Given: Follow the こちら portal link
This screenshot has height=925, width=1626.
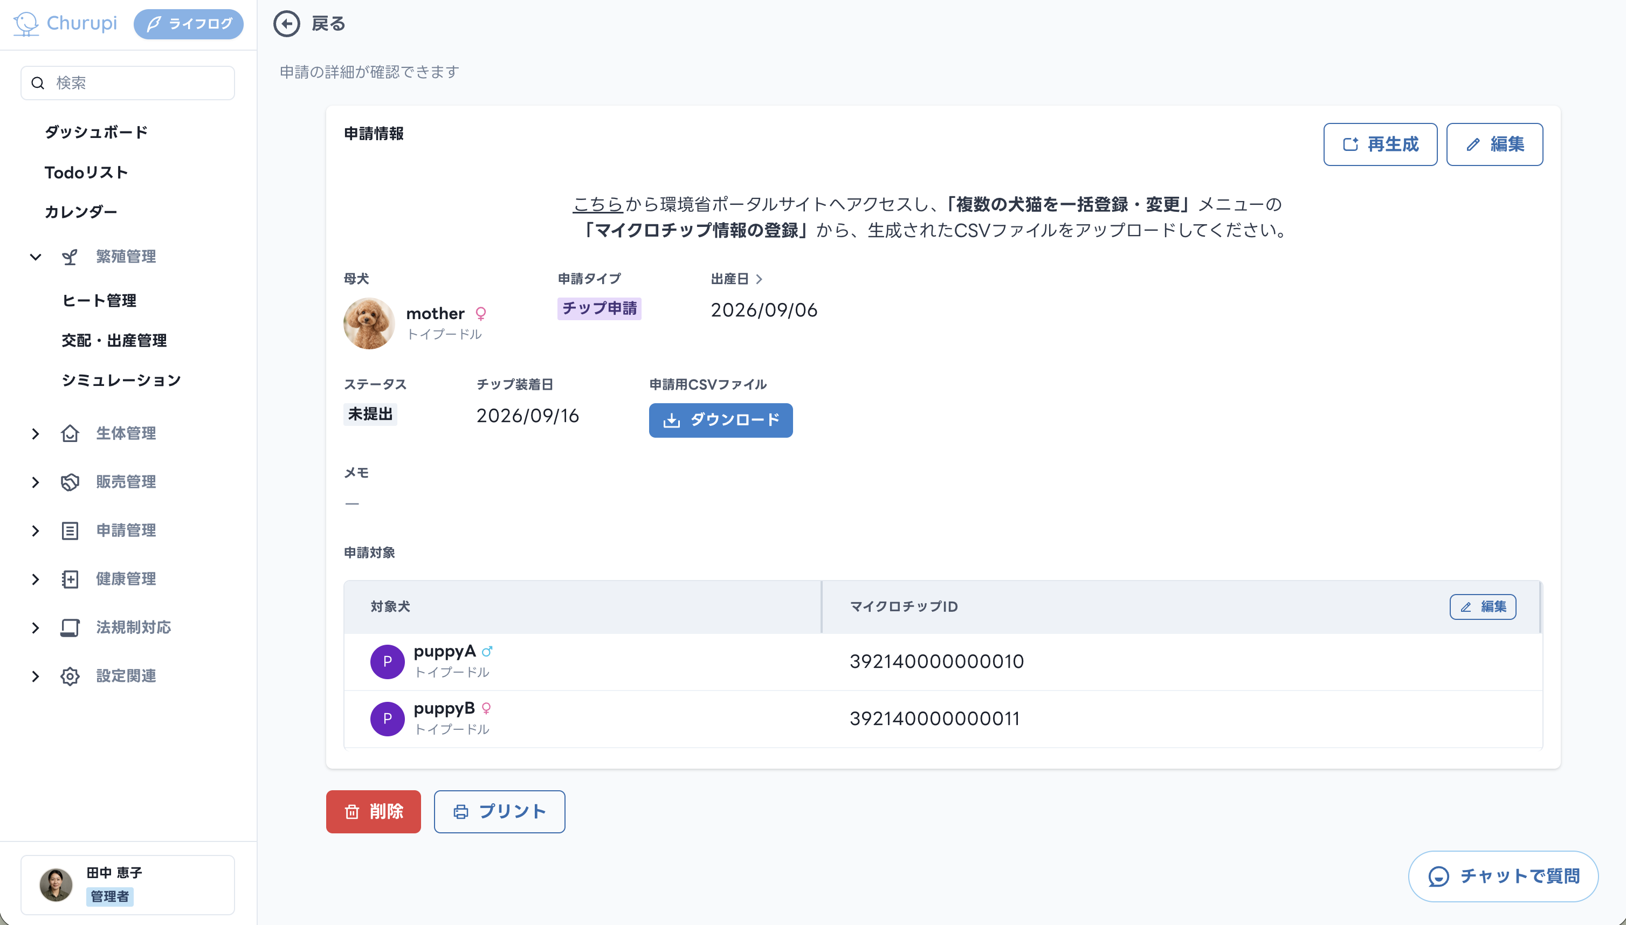Looking at the screenshot, I should point(597,205).
